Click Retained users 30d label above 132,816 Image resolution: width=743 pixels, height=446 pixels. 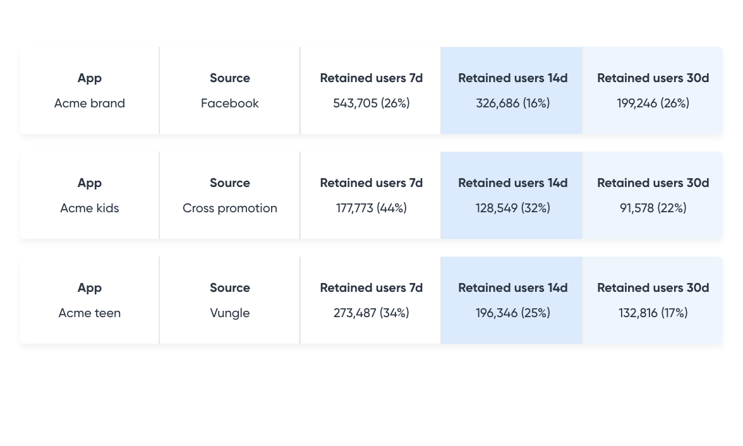click(653, 287)
